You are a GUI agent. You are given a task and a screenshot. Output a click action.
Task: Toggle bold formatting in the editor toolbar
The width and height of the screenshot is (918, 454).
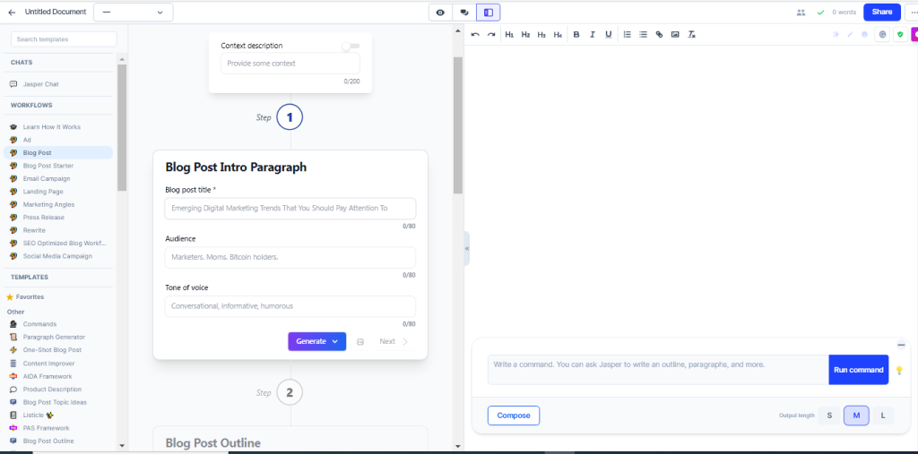[576, 35]
